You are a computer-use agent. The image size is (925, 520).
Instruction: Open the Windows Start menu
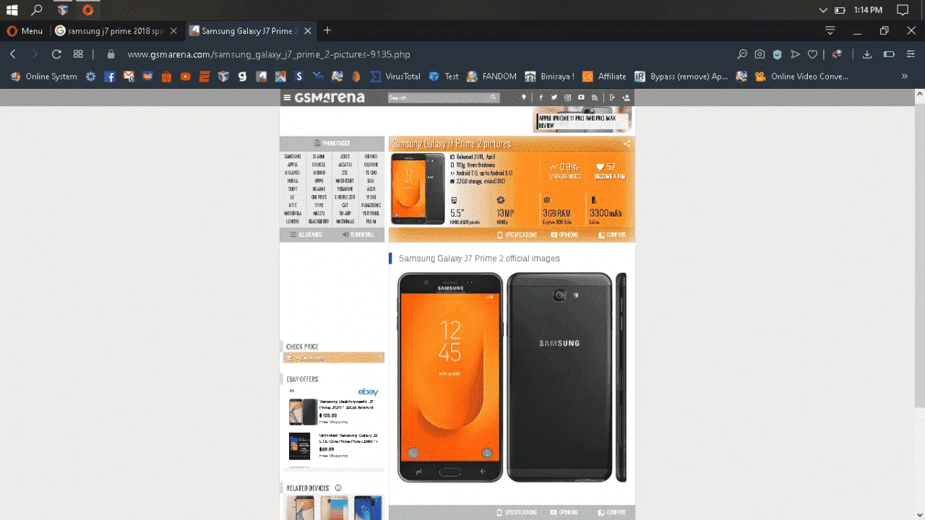click(x=12, y=10)
